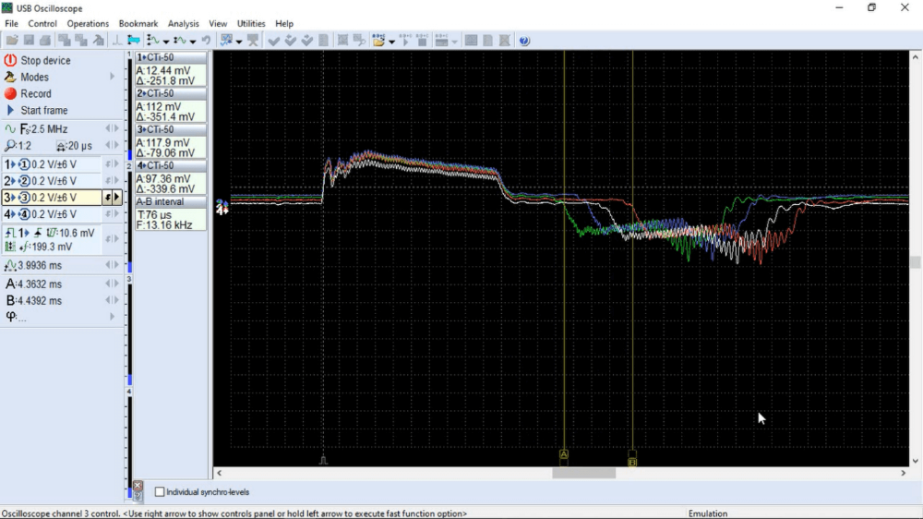The height and width of the screenshot is (519, 923).
Task: Enable Individual synchro-levels checkbox
Action: coord(160,492)
